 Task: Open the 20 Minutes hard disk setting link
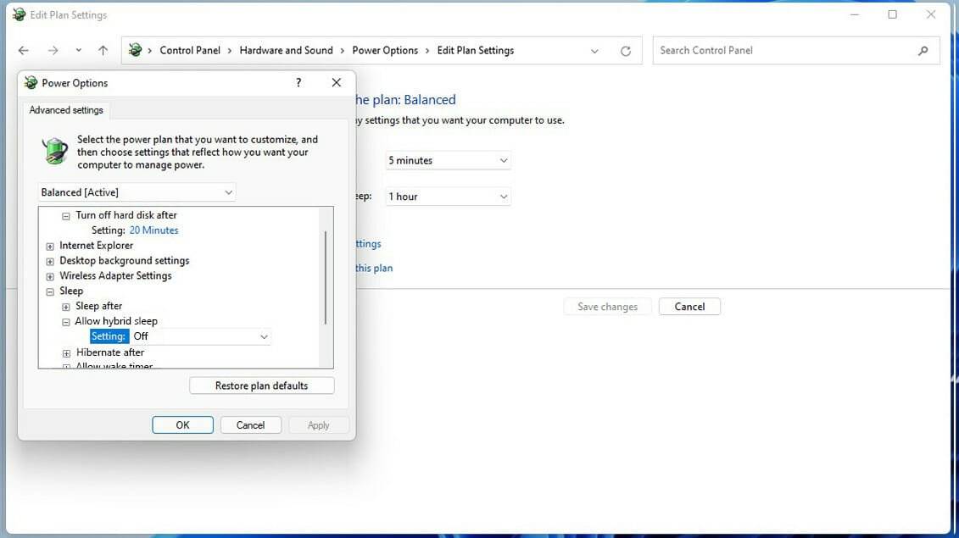[153, 230]
